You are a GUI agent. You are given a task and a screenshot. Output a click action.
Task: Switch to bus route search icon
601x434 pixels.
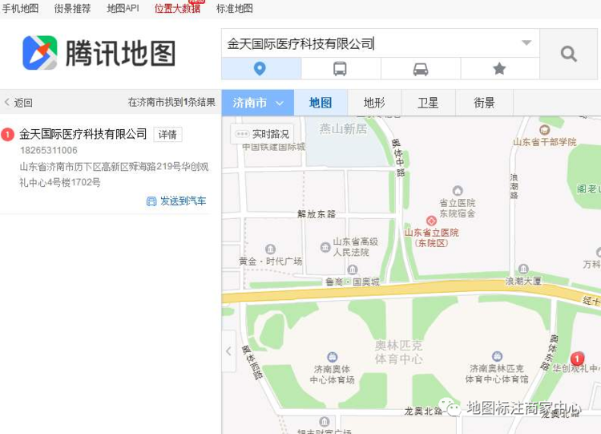pos(341,69)
